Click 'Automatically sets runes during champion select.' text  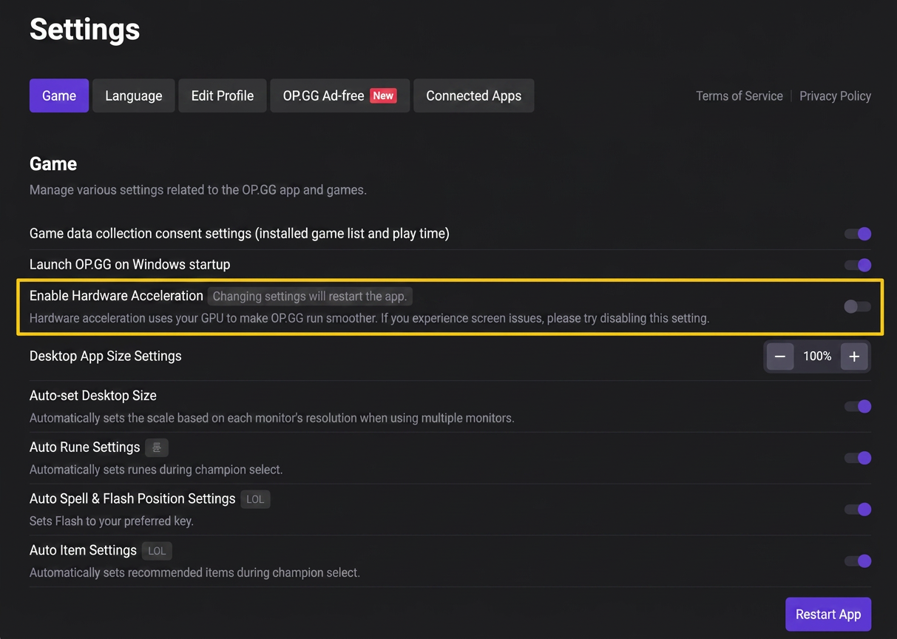point(156,470)
